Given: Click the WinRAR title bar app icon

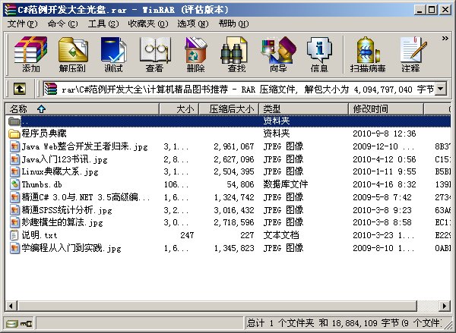Looking at the screenshot, I should (x=10, y=10).
